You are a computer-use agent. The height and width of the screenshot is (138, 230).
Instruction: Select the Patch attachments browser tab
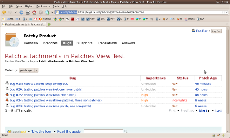point(24,24)
